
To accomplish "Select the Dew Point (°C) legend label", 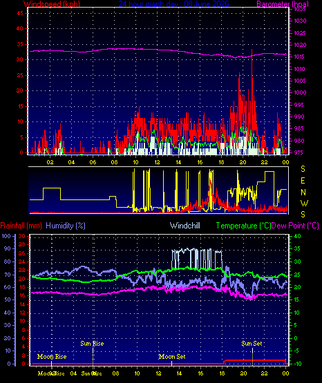I will [295, 226].
